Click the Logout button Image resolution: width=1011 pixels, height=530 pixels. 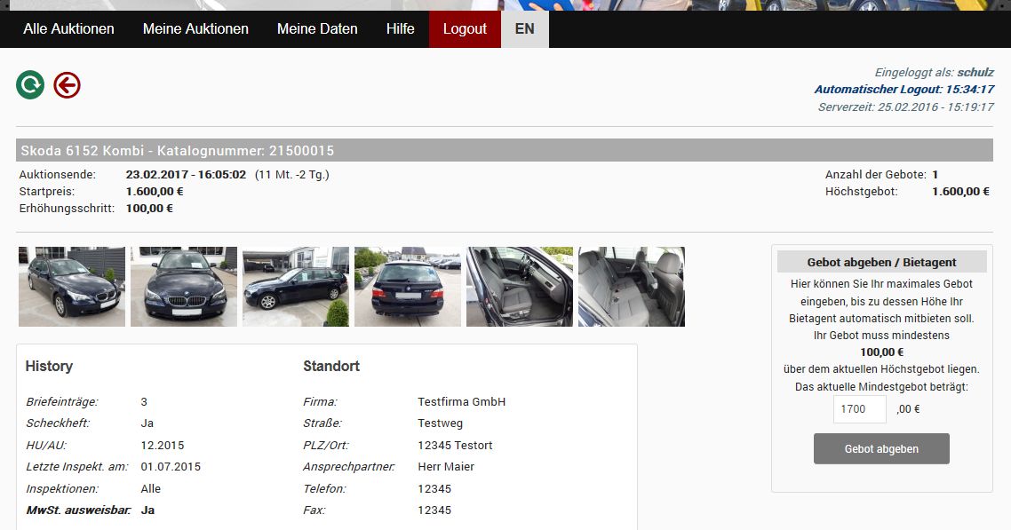pyautogui.click(x=465, y=29)
